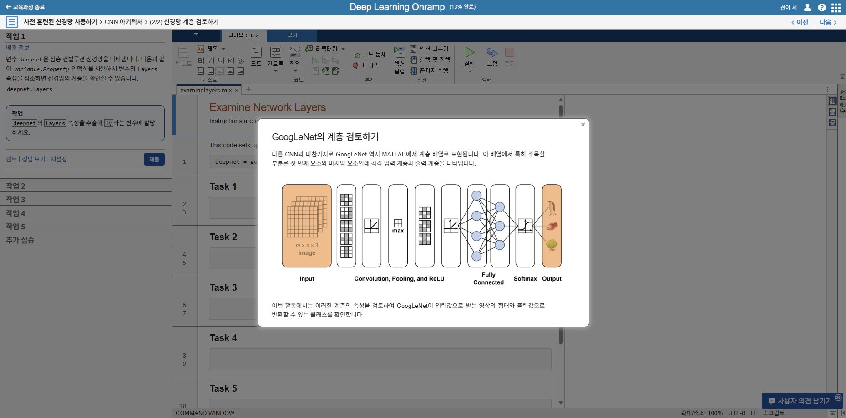Viewport: 846px width, 418px height.
Task: Click the Text insert icon
Action: 184,56
